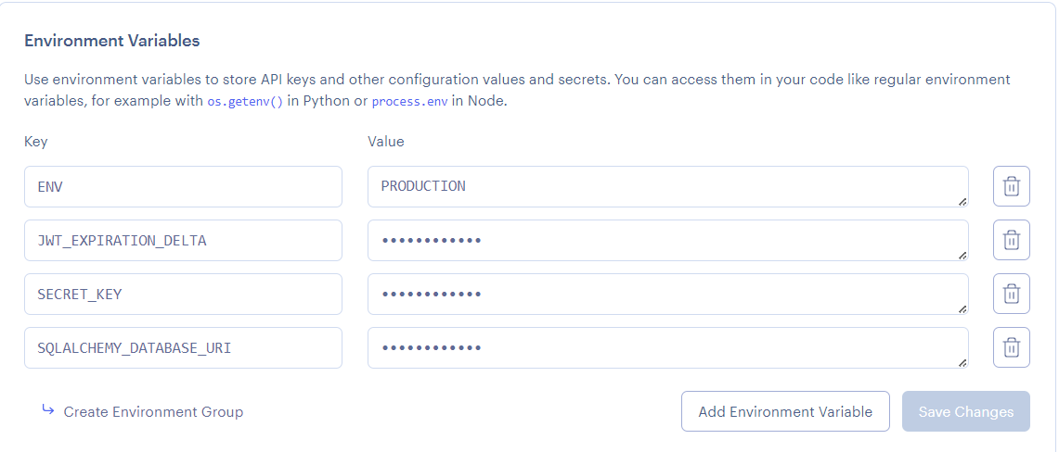Click the SECRET_KEY key input field
This screenshot has width=1059, height=452.
[183, 294]
